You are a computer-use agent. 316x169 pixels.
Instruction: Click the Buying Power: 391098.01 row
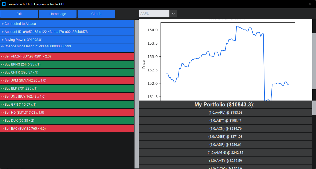tap(67, 40)
